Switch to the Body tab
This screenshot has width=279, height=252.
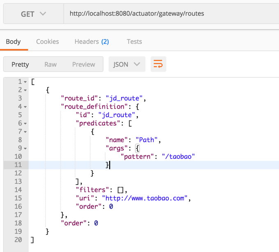click(13, 42)
